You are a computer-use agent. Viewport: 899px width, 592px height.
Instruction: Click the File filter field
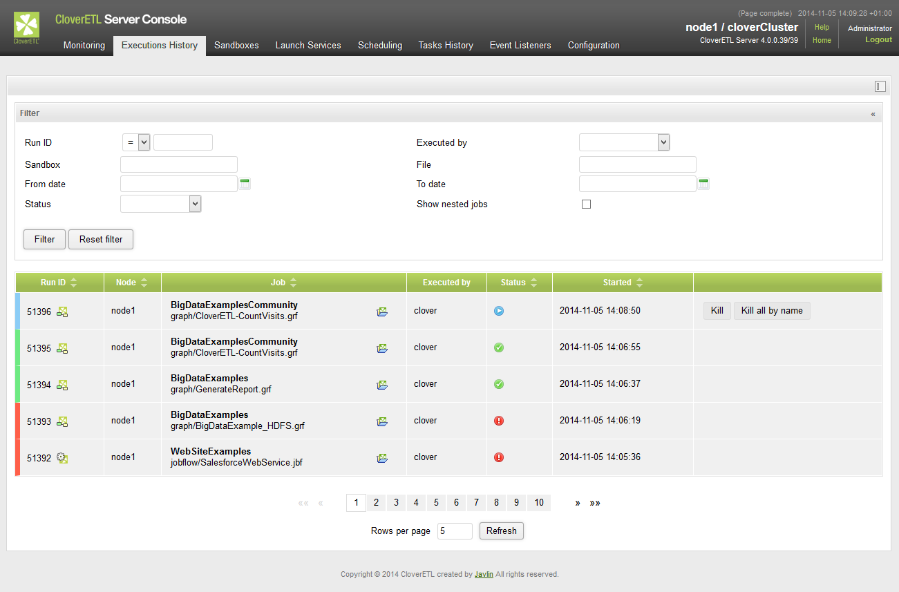pyautogui.click(x=638, y=164)
